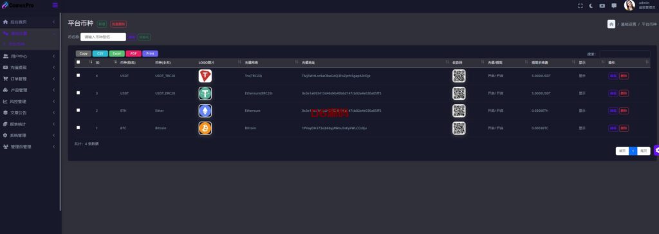Open the 产品管理 sidebar item

[28, 90]
